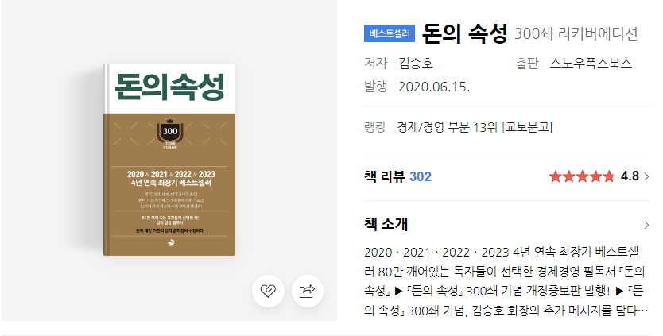Image resolution: width=663 pixels, height=336 pixels.
Task: Open publisher 스노우폭스북스 link
Action: point(591,63)
